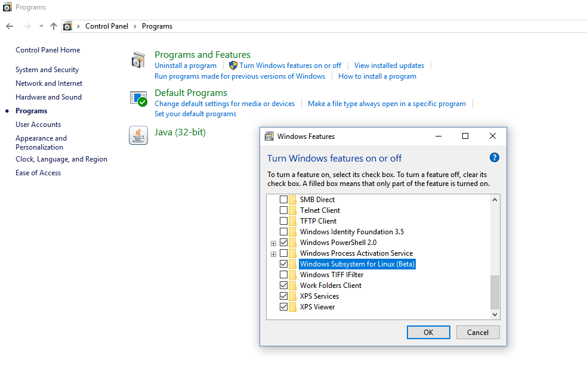587x366 pixels.
Task: Click the Default Programs icon
Action: [138, 98]
